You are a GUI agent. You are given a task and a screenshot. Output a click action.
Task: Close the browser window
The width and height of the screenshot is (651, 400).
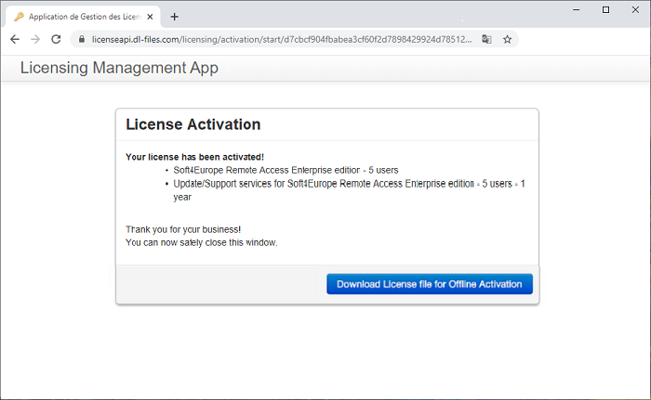(635, 9)
